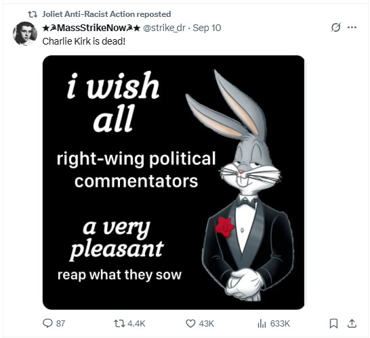Click the "Charlie Kirk is dead!" post text
This screenshot has width=370, height=338.
(84, 41)
